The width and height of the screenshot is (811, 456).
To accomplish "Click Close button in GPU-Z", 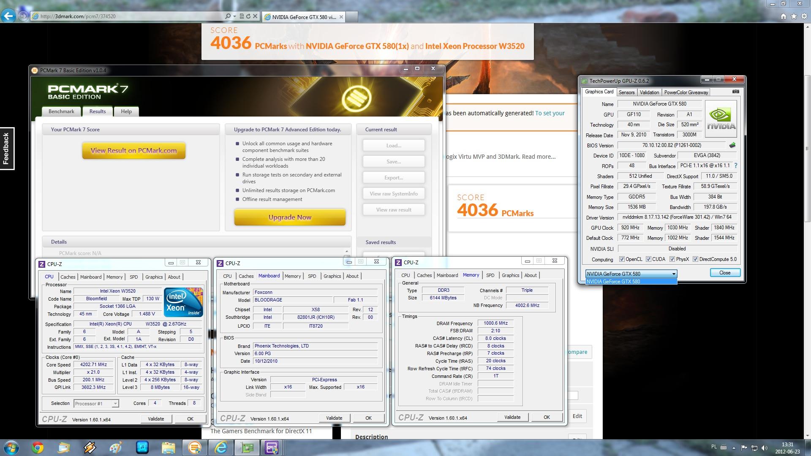I will pyautogui.click(x=725, y=273).
